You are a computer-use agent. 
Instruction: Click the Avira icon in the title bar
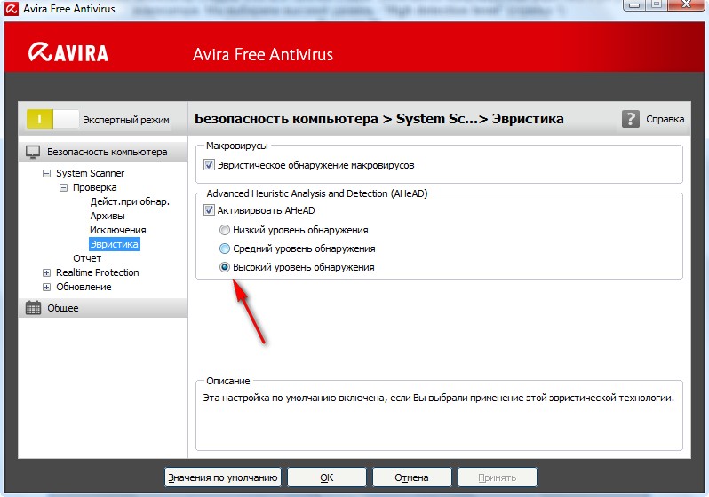click(11, 9)
